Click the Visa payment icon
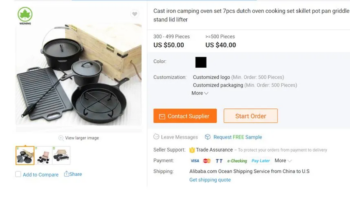 click(x=195, y=161)
